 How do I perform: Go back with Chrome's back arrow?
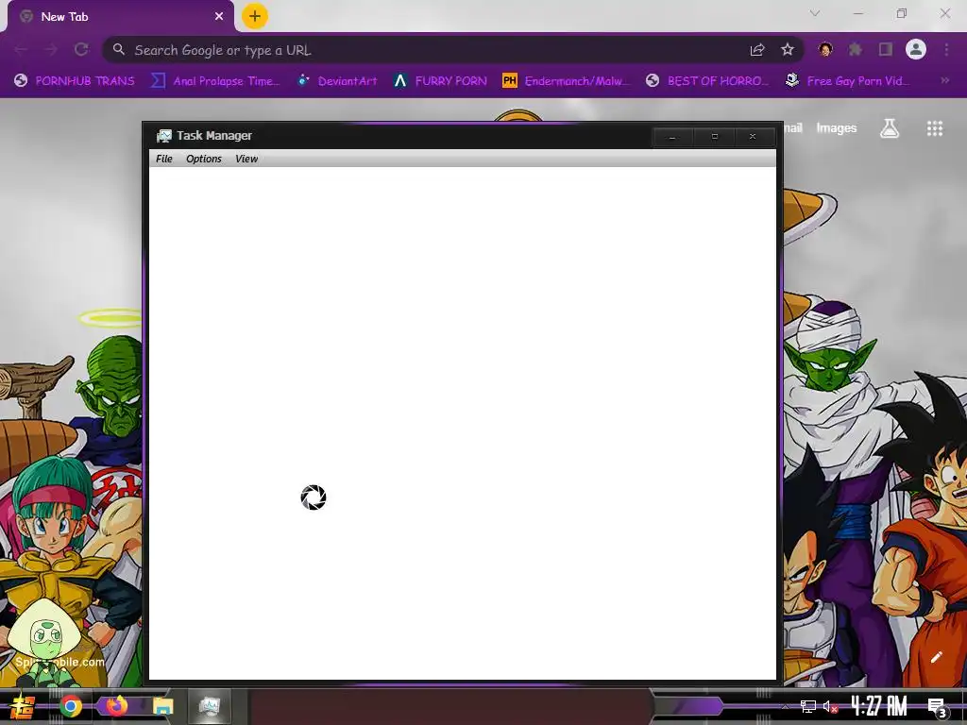[21, 49]
